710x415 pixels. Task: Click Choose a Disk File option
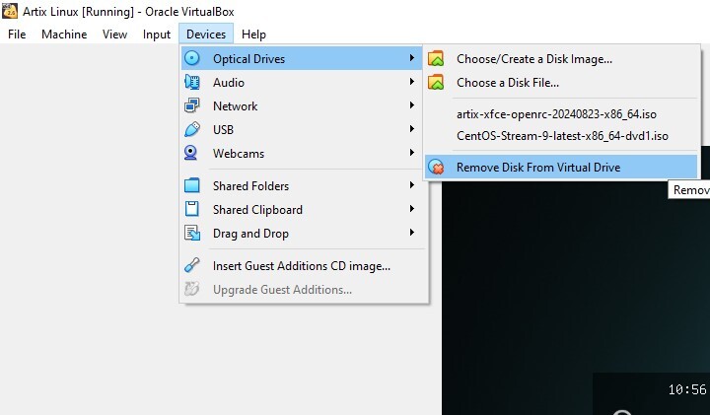(508, 83)
